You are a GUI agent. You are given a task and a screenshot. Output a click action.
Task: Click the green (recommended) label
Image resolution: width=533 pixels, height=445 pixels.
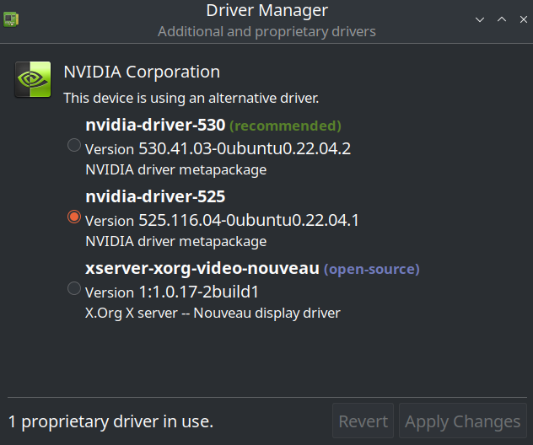285,126
